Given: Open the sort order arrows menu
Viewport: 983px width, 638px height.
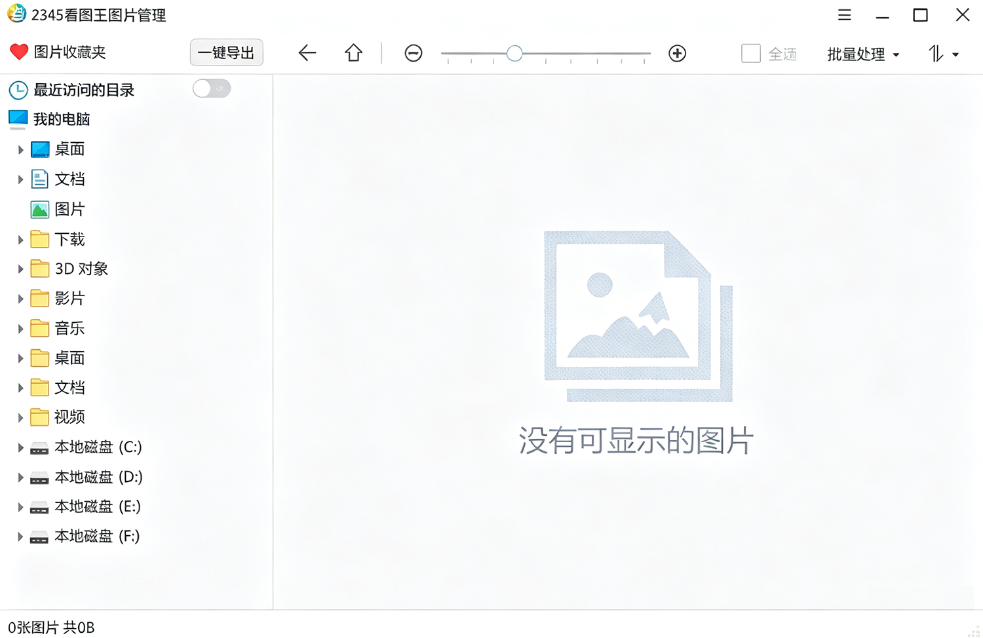Looking at the screenshot, I should (943, 54).
